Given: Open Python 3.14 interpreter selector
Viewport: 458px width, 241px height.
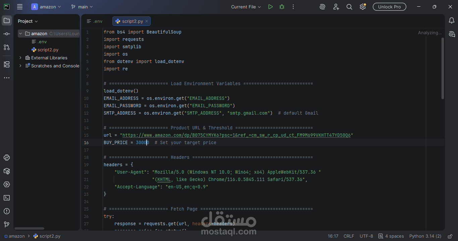Looking at the screenshot, I should pyautogui.click(x=425, y=236).
